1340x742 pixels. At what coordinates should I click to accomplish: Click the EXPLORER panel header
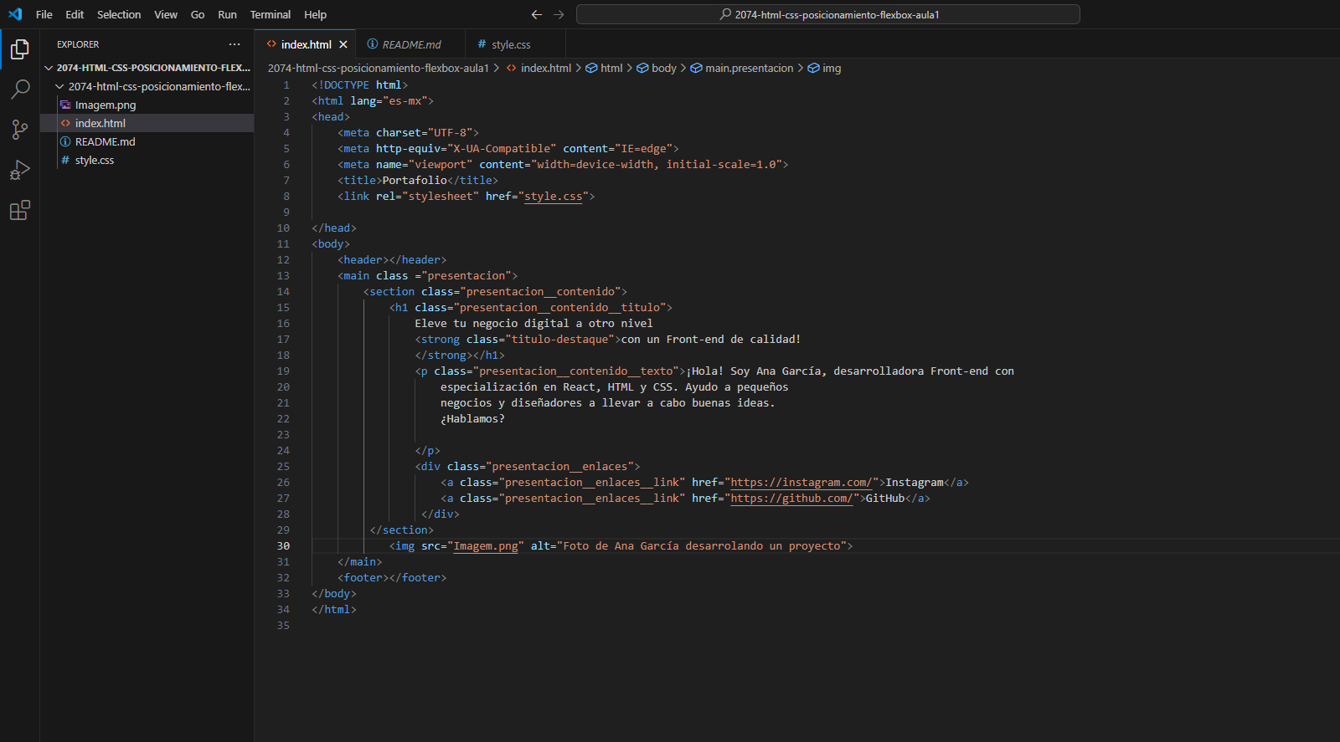pyautogui.click(x=78, y=44)
